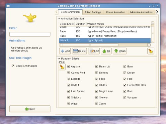Click the list's vertical scrollbar up arrow

coord(153,23)
